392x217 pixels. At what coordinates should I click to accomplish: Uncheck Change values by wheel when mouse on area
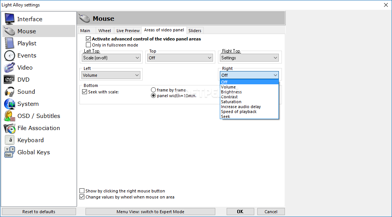pyautogui.click(x=82, y=197)
